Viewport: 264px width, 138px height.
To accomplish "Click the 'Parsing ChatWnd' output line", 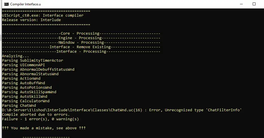I will pos(19,105).
